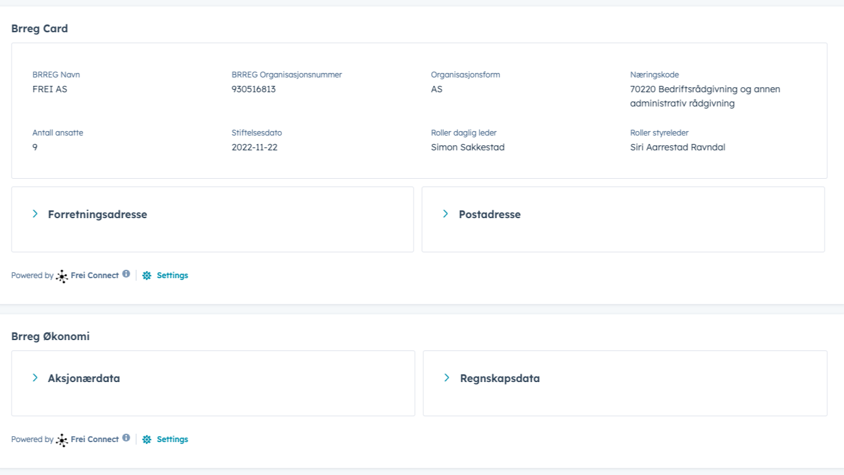Image resolution: width=844 pixels, height=475 pixels.
Task: Expand the Forretningsadresse section chevron
Action: click(x=35, y=214)
